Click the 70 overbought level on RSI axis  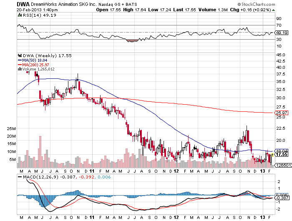[279, 25]
